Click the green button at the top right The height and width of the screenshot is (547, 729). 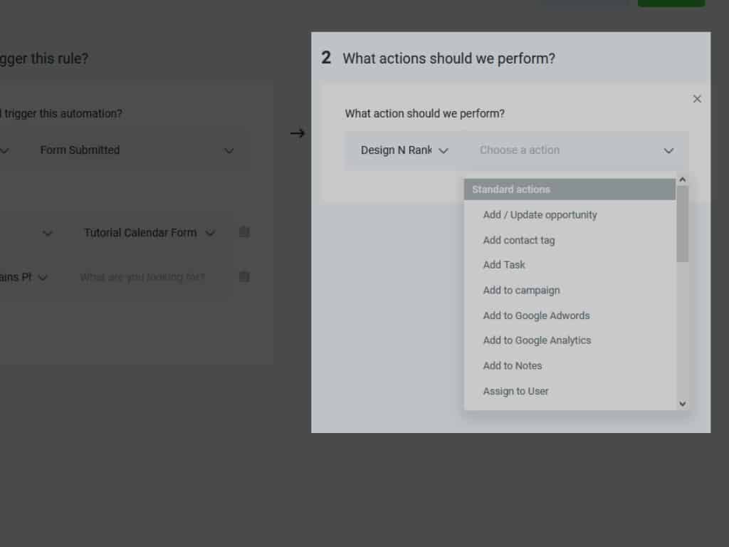coord(671,3)
